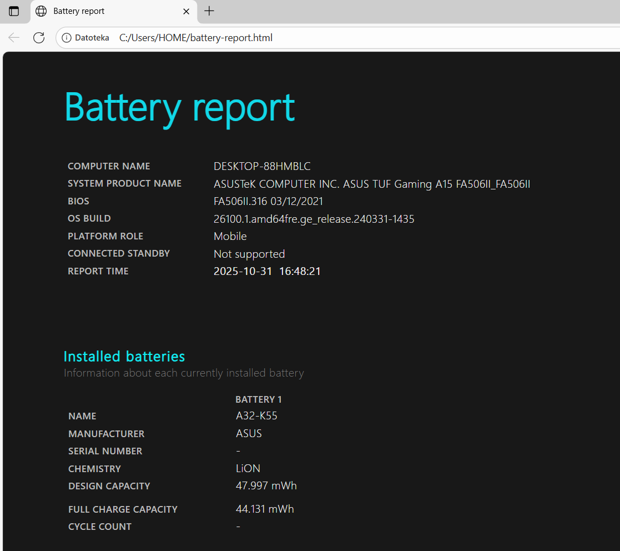Open the tab actions menu icon
620x551 pixels.
point(14,11)
